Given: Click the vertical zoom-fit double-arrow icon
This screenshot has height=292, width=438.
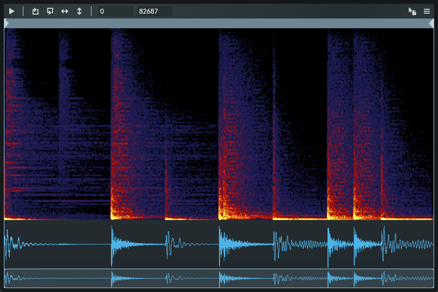Looking at the screenshot, I should (79, 11).
